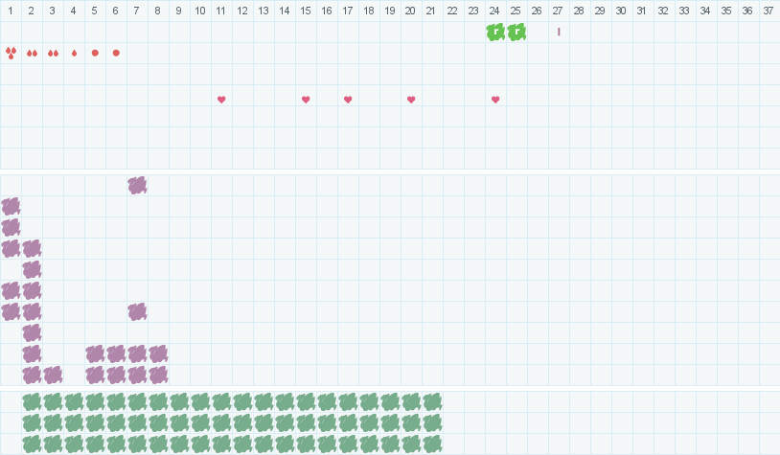
Task: Select day number 35 in the header
Action: 726,11
